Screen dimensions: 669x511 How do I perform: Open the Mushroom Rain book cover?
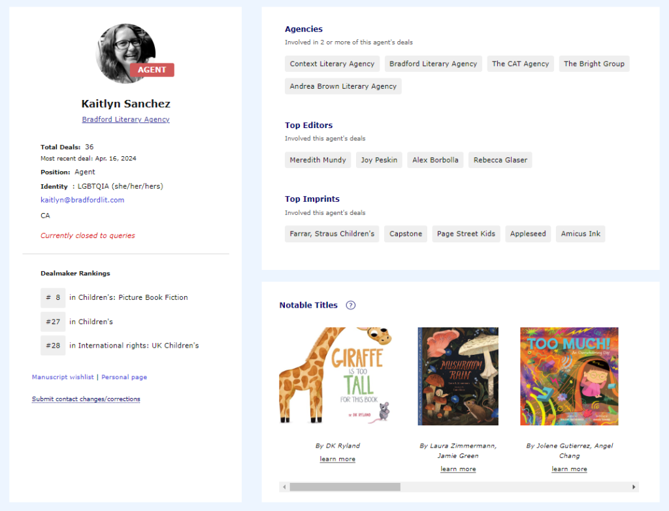(x=458, y=376)
